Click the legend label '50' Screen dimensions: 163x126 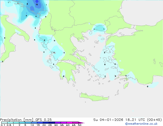click(80, 125)
